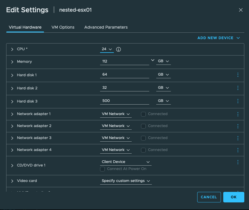Enable Connect At Power On checkbox
249x210 pixels.
click(x=102, y=169)
